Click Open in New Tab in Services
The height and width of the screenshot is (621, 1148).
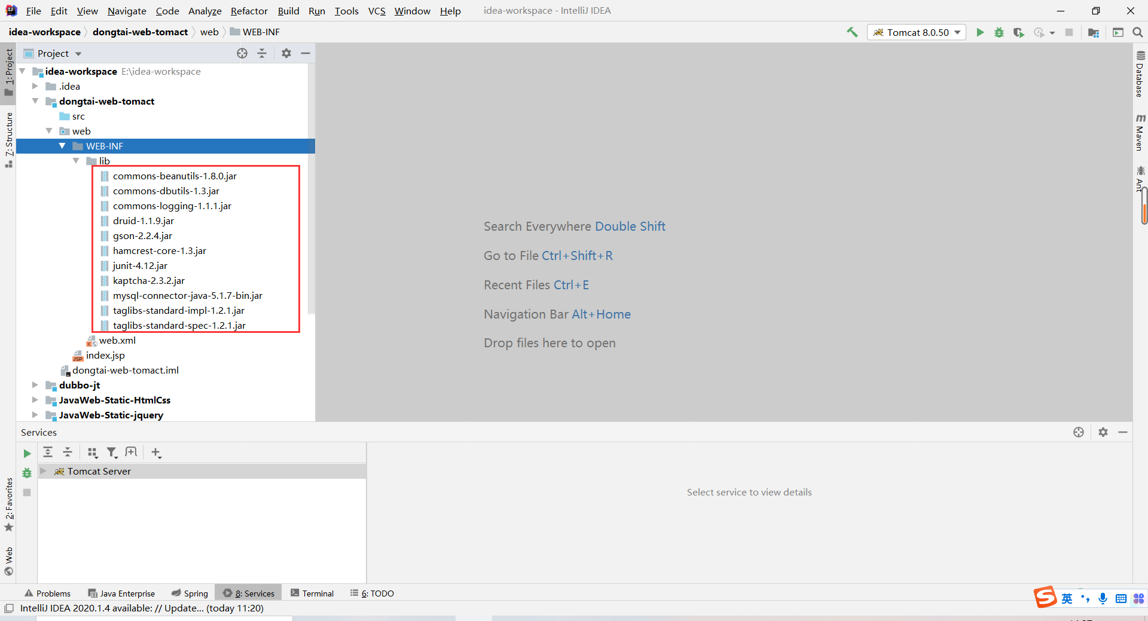click(132, 452)
